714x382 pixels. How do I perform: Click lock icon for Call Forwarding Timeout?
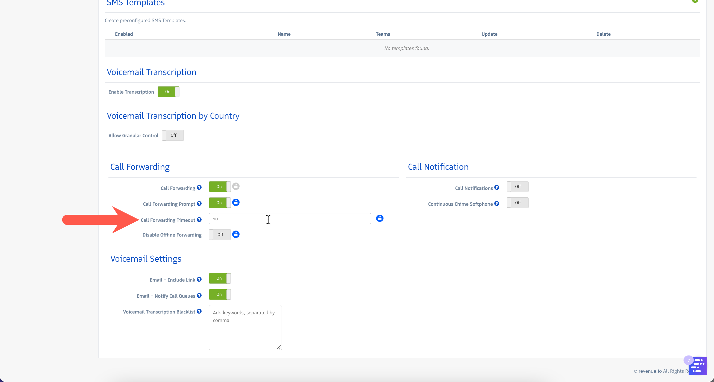(379, 218)
